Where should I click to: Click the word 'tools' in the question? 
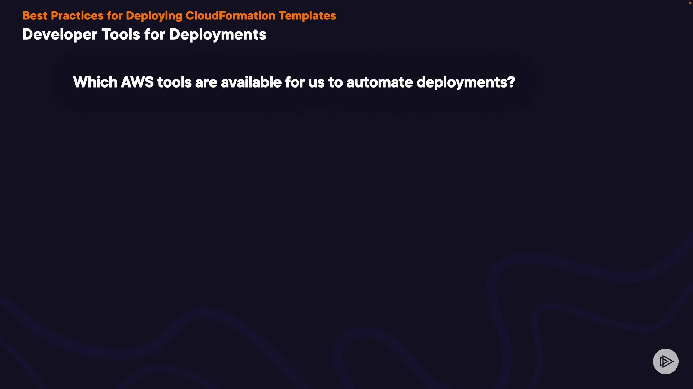174,82
